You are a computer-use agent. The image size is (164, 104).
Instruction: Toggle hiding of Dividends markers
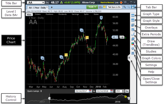tap(62, 14)
